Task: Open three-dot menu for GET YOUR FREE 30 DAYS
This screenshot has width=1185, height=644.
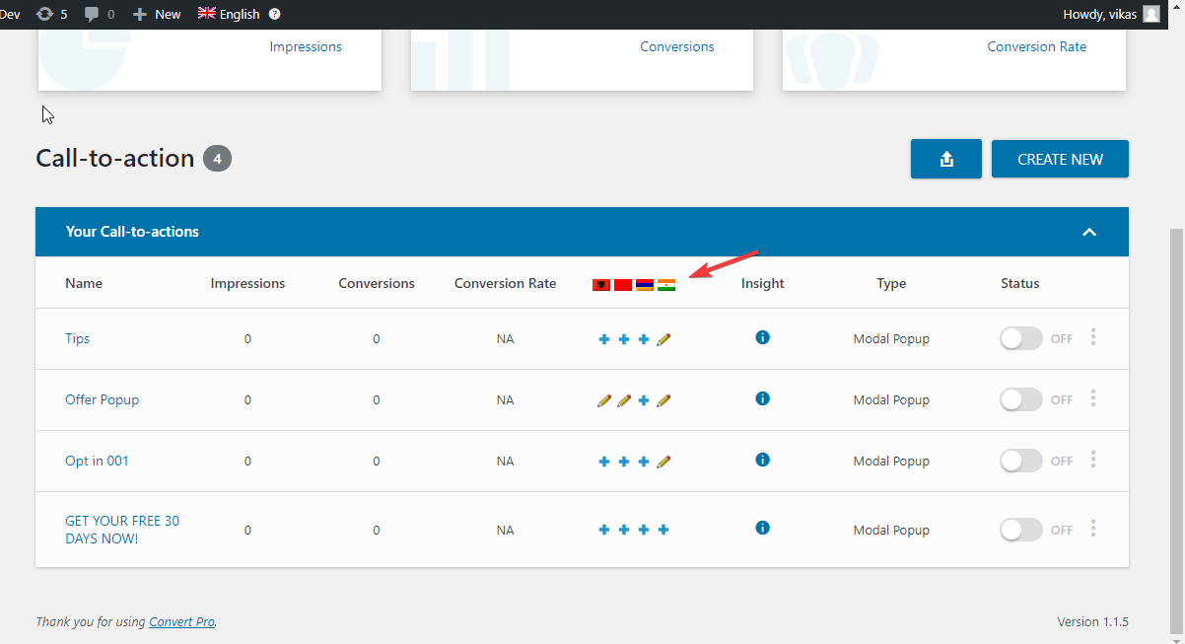Action: coord(1093,529)
